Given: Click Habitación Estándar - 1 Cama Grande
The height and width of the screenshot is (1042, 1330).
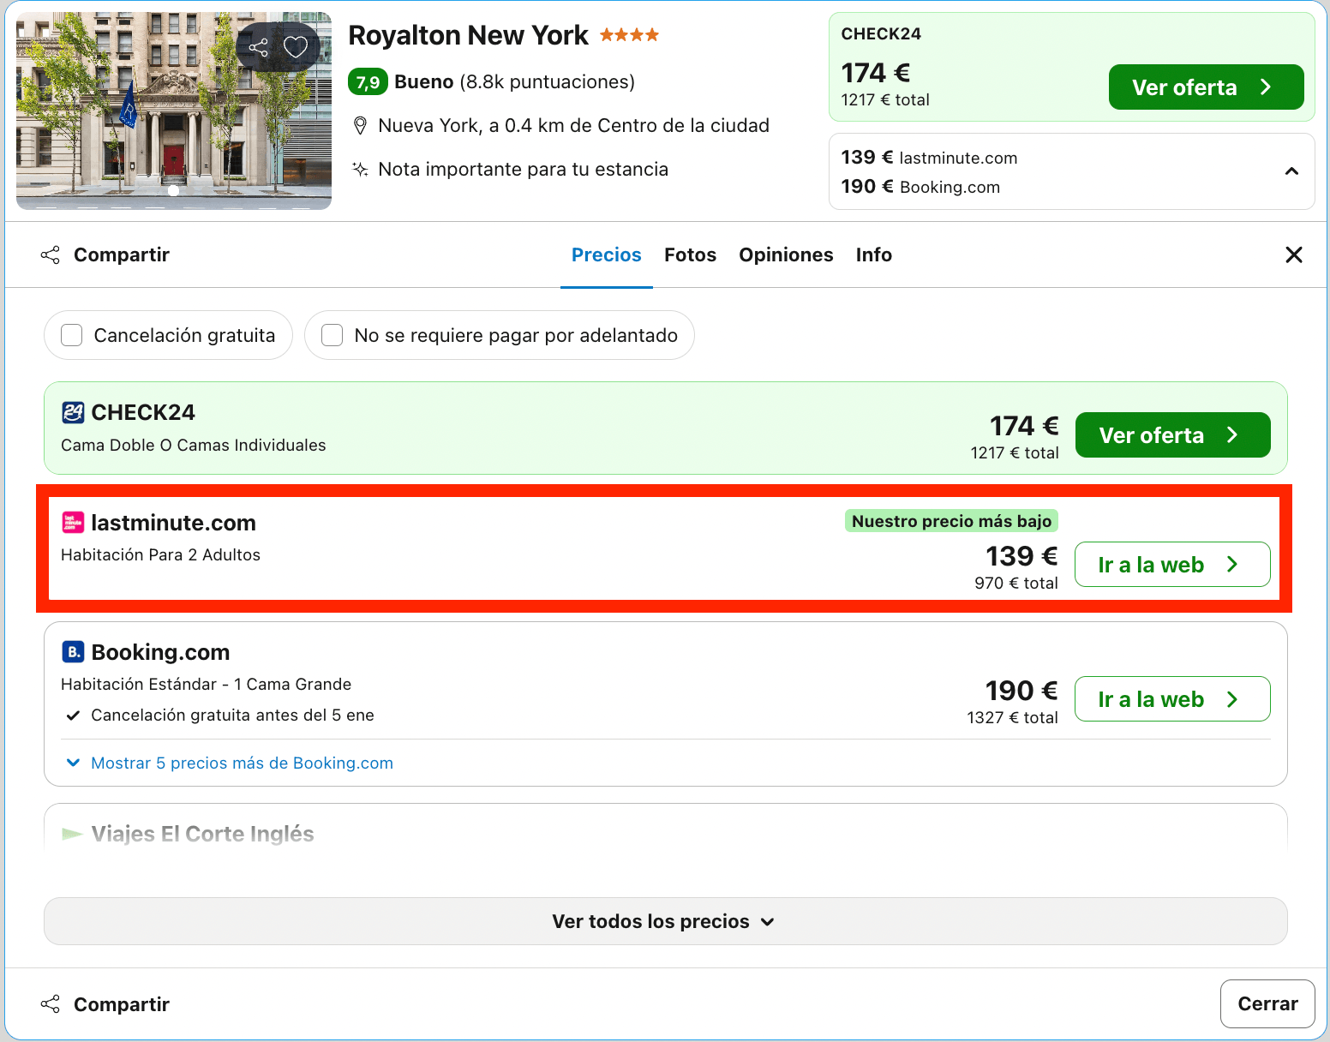Looking at the screenshot, I should click(206, 684).
